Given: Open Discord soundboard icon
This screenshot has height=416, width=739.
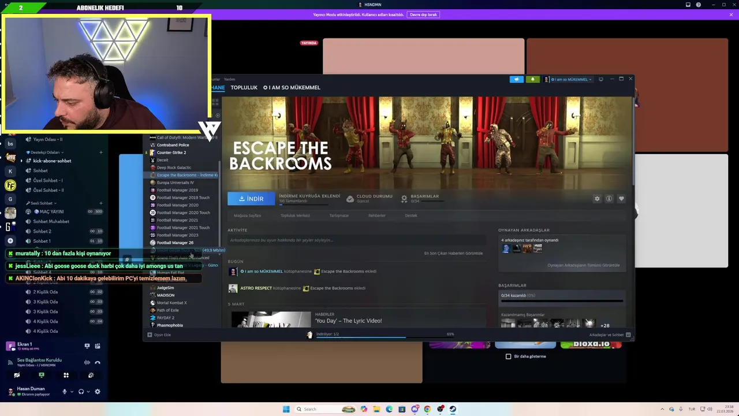Looking at the screenshot, I should pyautogui.click(x=91, y=375).
